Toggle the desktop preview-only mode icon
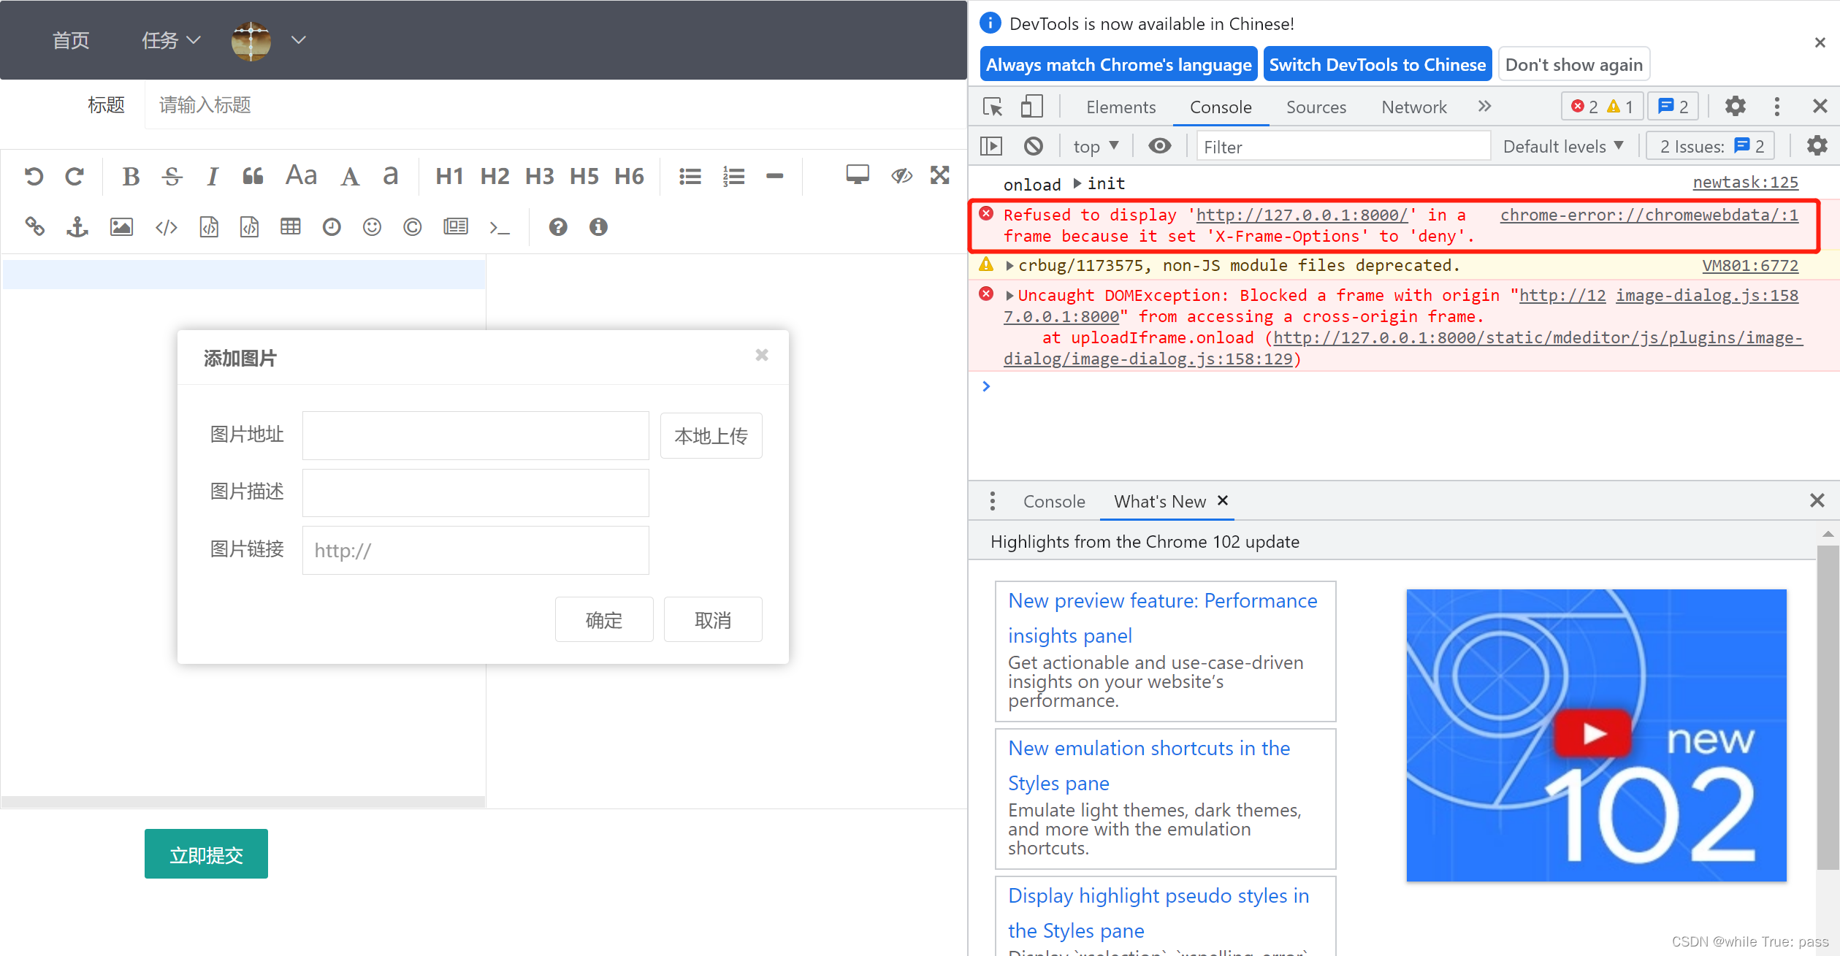This screenshot has height=956, width=1840. click(x=858, y=175)
